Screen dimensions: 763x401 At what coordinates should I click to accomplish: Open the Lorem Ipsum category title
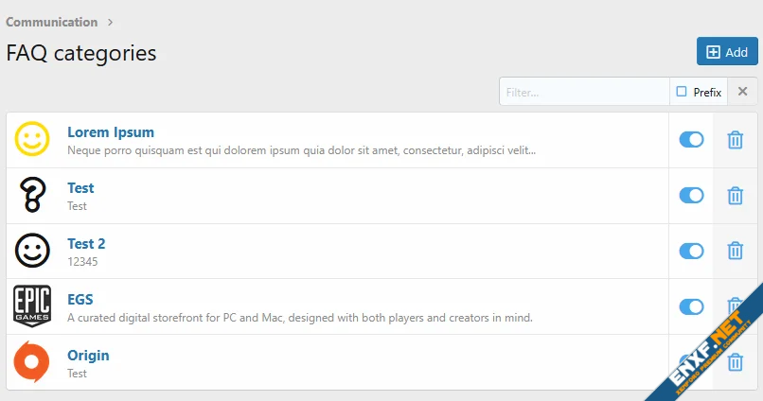[111, 132]
